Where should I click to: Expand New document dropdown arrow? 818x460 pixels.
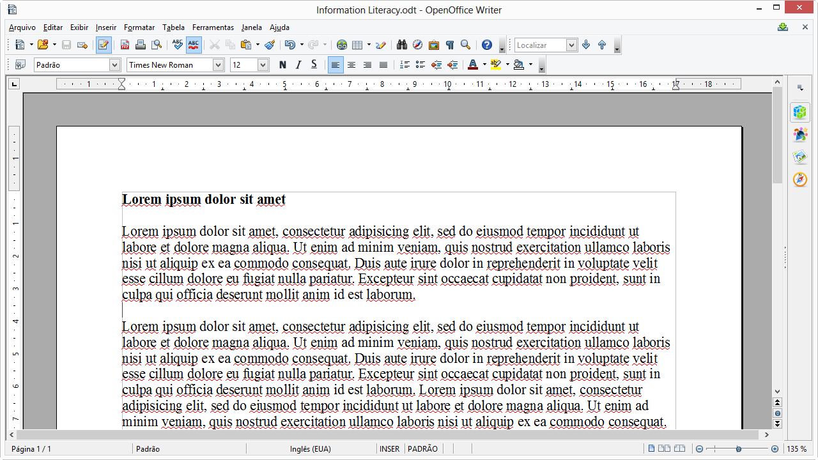tap(31, 45)
